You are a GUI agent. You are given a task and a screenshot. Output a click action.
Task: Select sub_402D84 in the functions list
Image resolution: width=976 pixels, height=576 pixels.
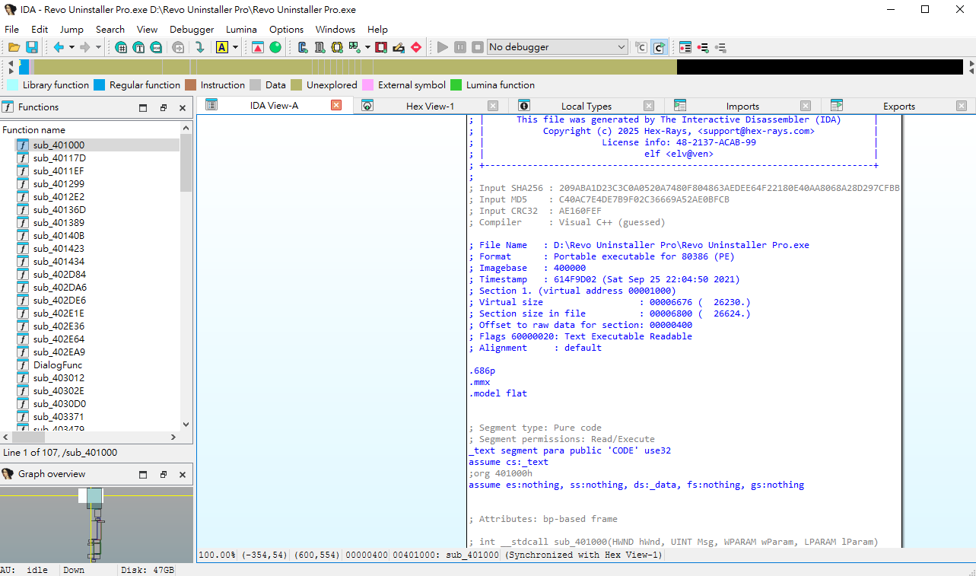[59, 275]
